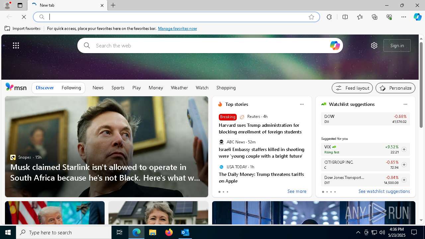Open the Windows Start menu
The height and width of the screenshot is (239, 425).
point(8,232)
